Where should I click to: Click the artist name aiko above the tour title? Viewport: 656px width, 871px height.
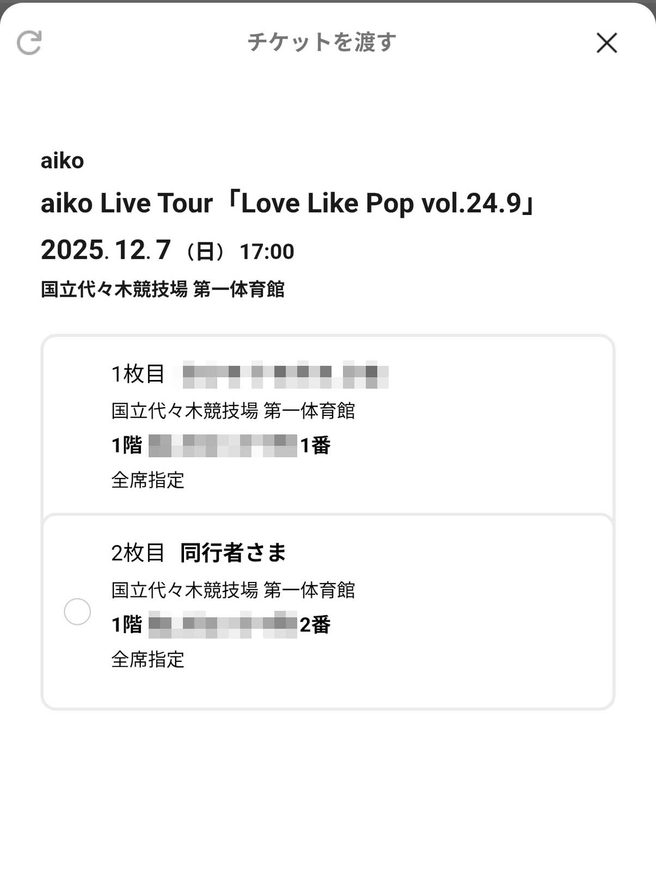[x=62, y=161]
